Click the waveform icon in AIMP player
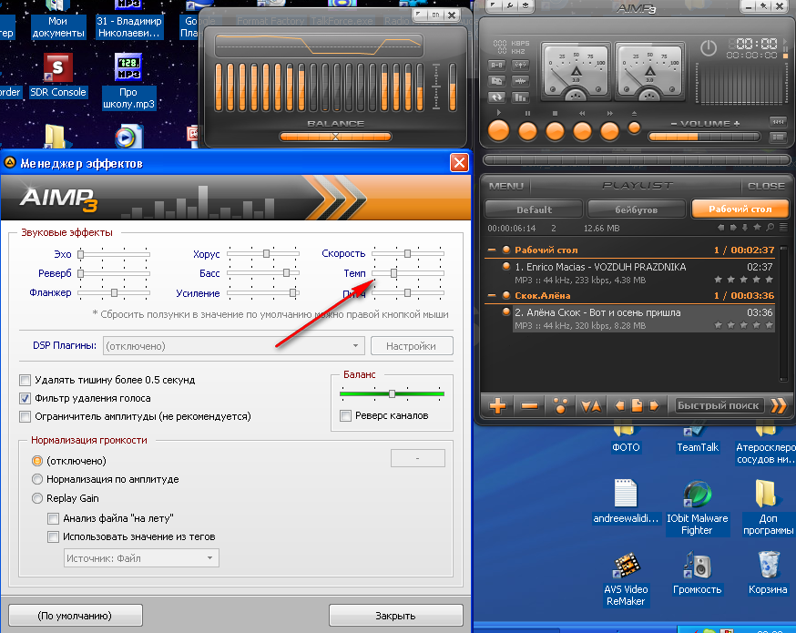The height and width of the screenshot is (633, 796). (520, 81)
